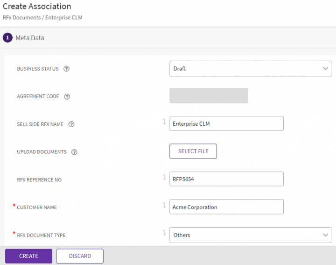Screen dimensions: 336x265
Task: Click help icon beside Business Status
Action: 66,69
